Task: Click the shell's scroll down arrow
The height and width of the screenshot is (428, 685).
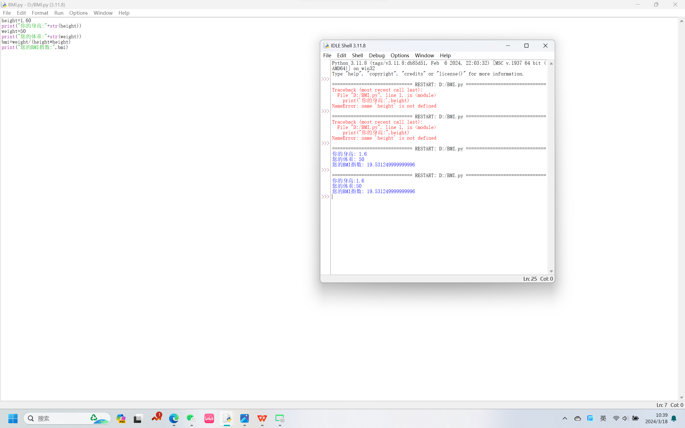Action: click(551, 271)
